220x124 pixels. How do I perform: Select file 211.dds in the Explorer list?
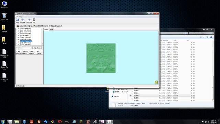coord(136,98)
